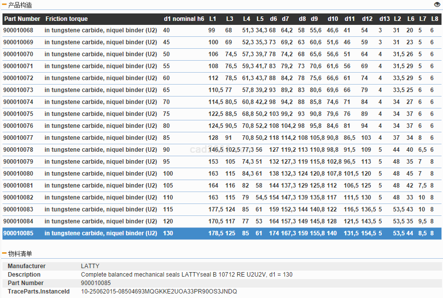Click the LATTY manufacturer value
The height and width of the screenshot is (298, 443).
tap(90, 266)
